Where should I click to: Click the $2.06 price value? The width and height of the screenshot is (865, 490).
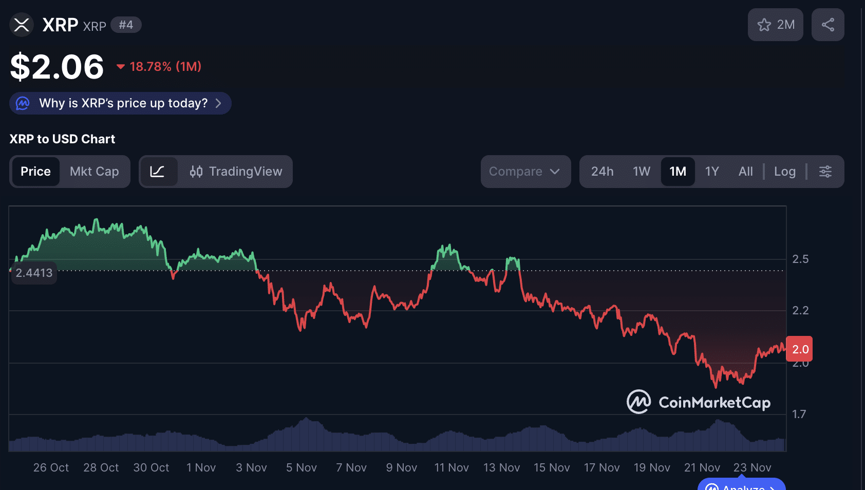(57, 67)
